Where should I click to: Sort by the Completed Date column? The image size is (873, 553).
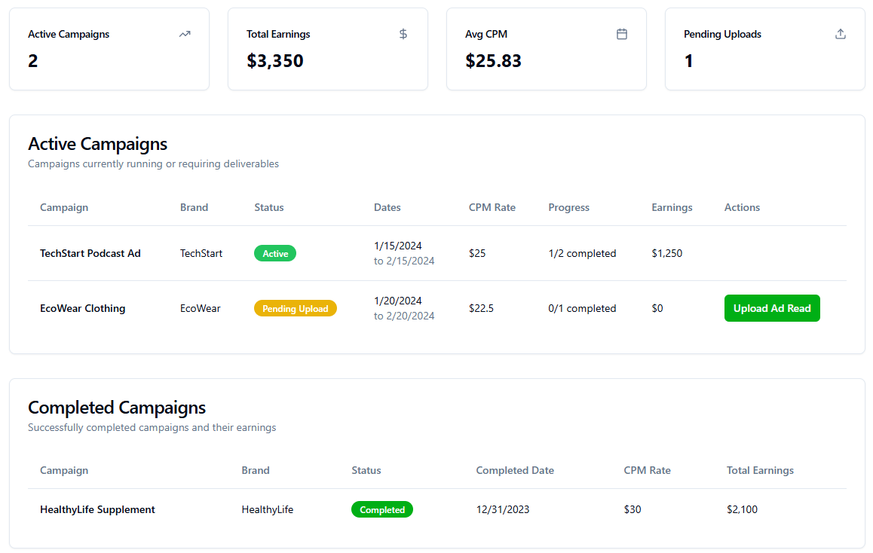(515, 470)
